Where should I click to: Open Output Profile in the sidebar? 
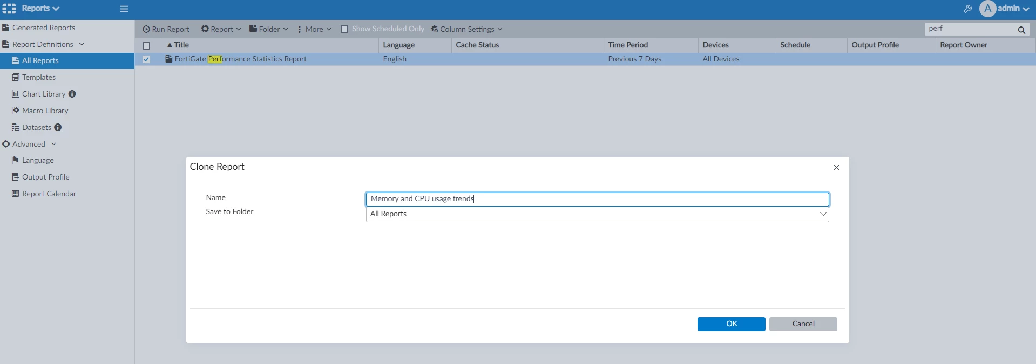click(x=46, y=177)
